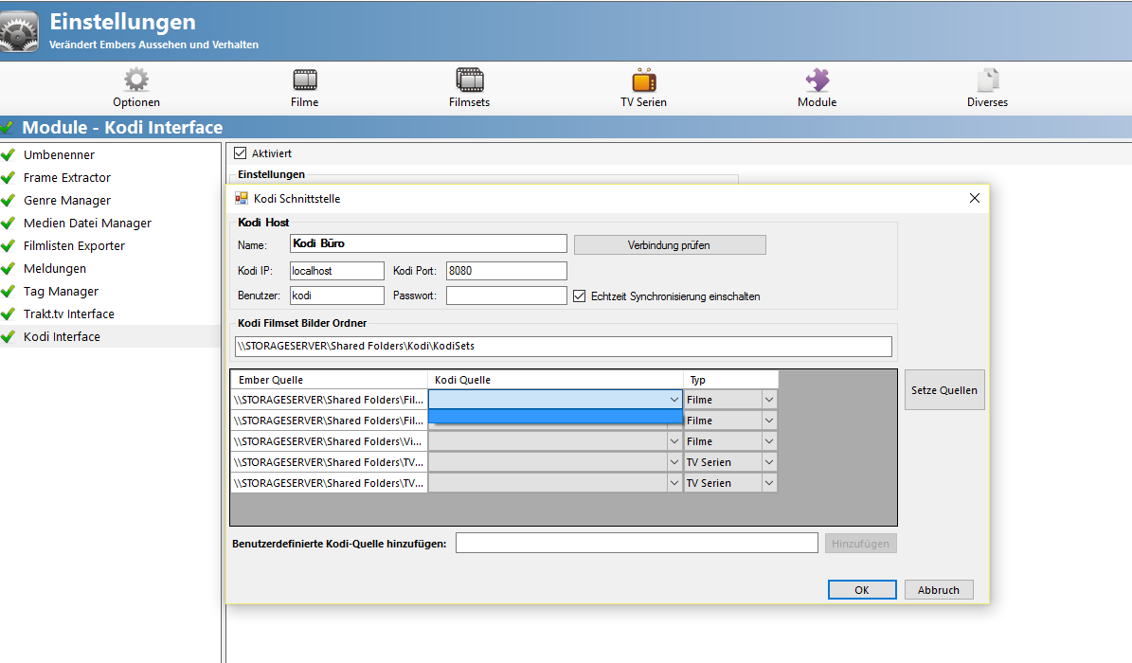The height and width of the screenshot is (663, 1132).
Task: Open the Filmsets icon
Action: pyautogui.click(x=469, y=80)
